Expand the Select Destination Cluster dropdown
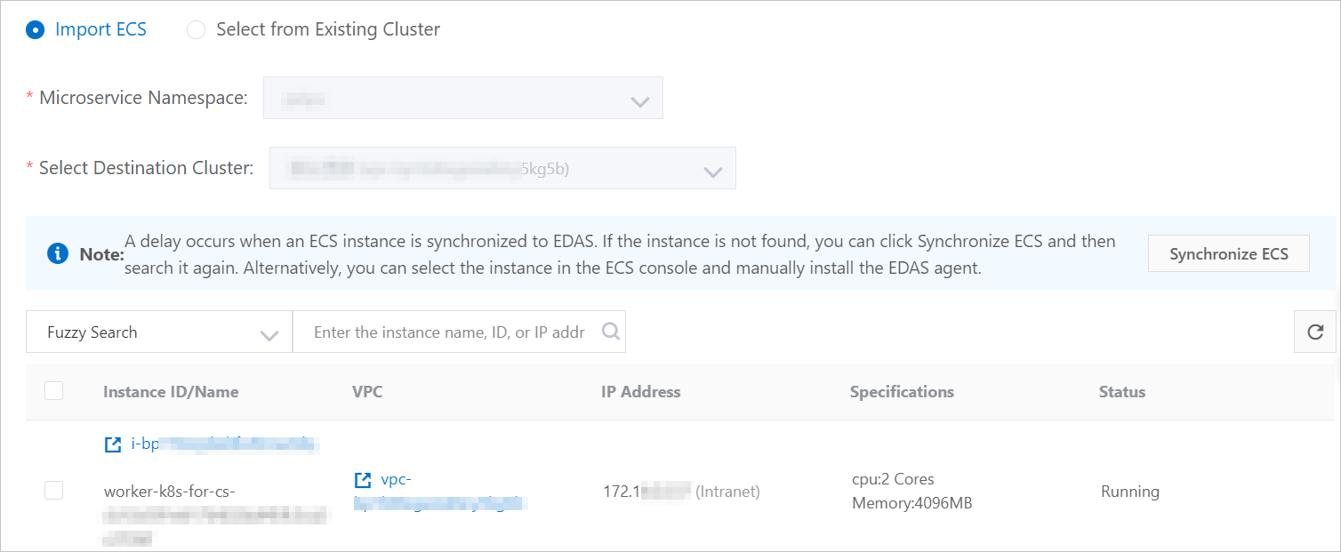The width and height of the screenshot is (1341, 552). click(502, 168)
